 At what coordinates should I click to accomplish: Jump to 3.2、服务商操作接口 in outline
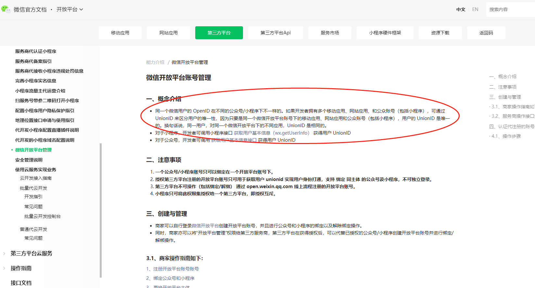coord(513,116)
